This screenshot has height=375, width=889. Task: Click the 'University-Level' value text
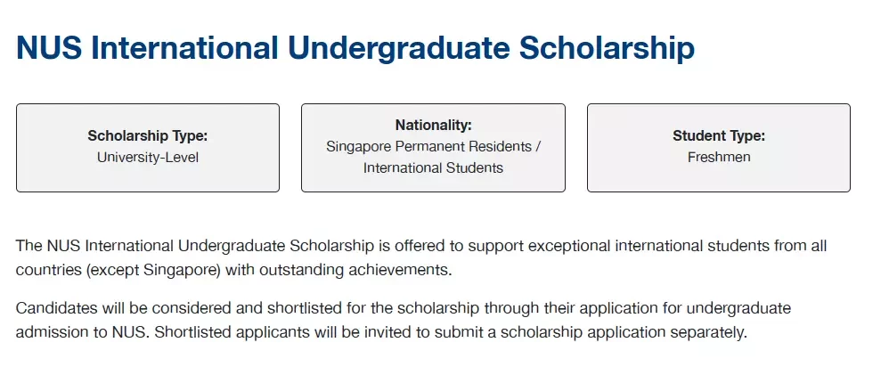[148, 157]
